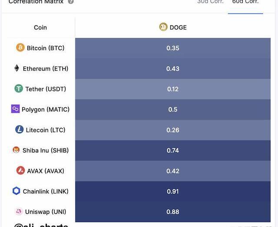Open the Uniswap (UNI) coin link
This screenshot has width=278, height=227.
coord(46,212)
